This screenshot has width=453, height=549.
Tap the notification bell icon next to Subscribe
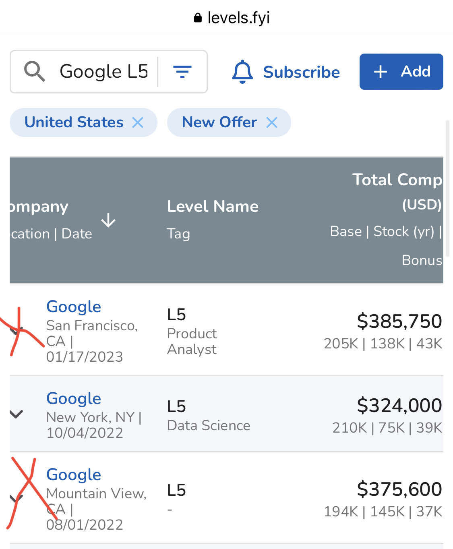[242, 72]
